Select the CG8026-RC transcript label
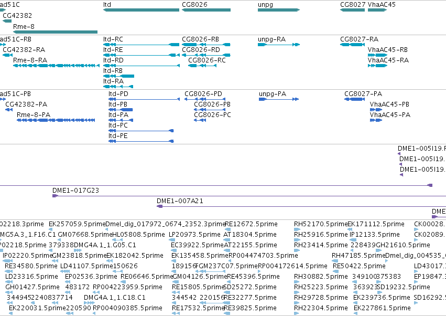The height and width of the screenshot is (316, 446). pyautogui.click(x=207, y=60)
